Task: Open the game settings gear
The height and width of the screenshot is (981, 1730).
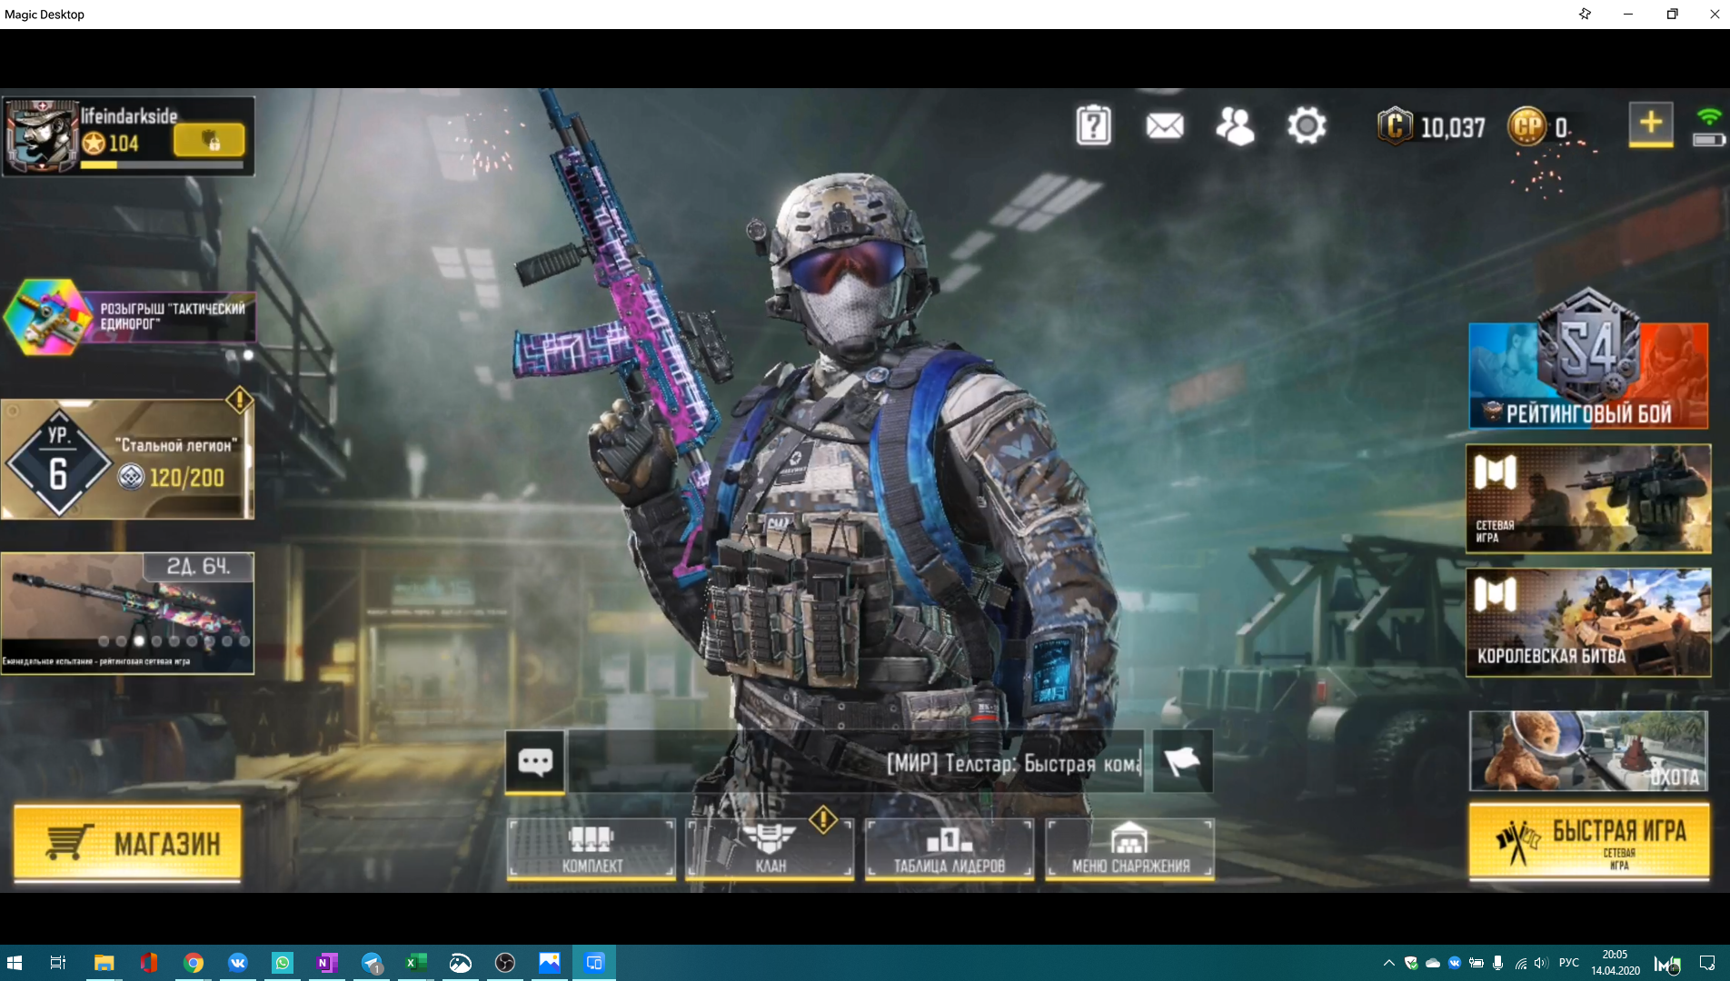Action: (x=1307, y=125)
